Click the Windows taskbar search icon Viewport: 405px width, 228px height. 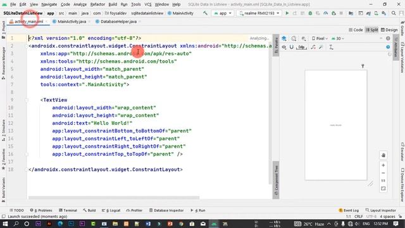tap(16, 224)
